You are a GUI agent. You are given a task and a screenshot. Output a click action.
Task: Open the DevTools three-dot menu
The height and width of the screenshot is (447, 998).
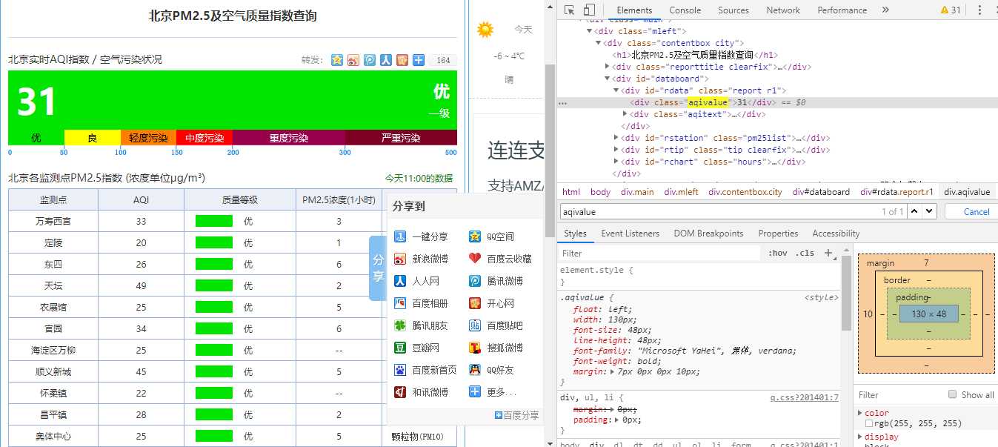[979, 10]
